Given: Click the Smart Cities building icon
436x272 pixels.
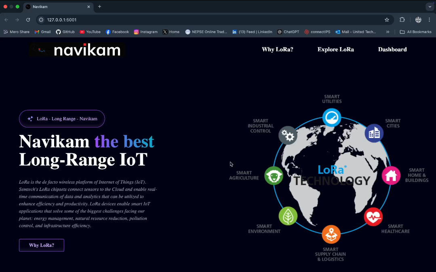Looking at the screenshot, I should [374, 133].
